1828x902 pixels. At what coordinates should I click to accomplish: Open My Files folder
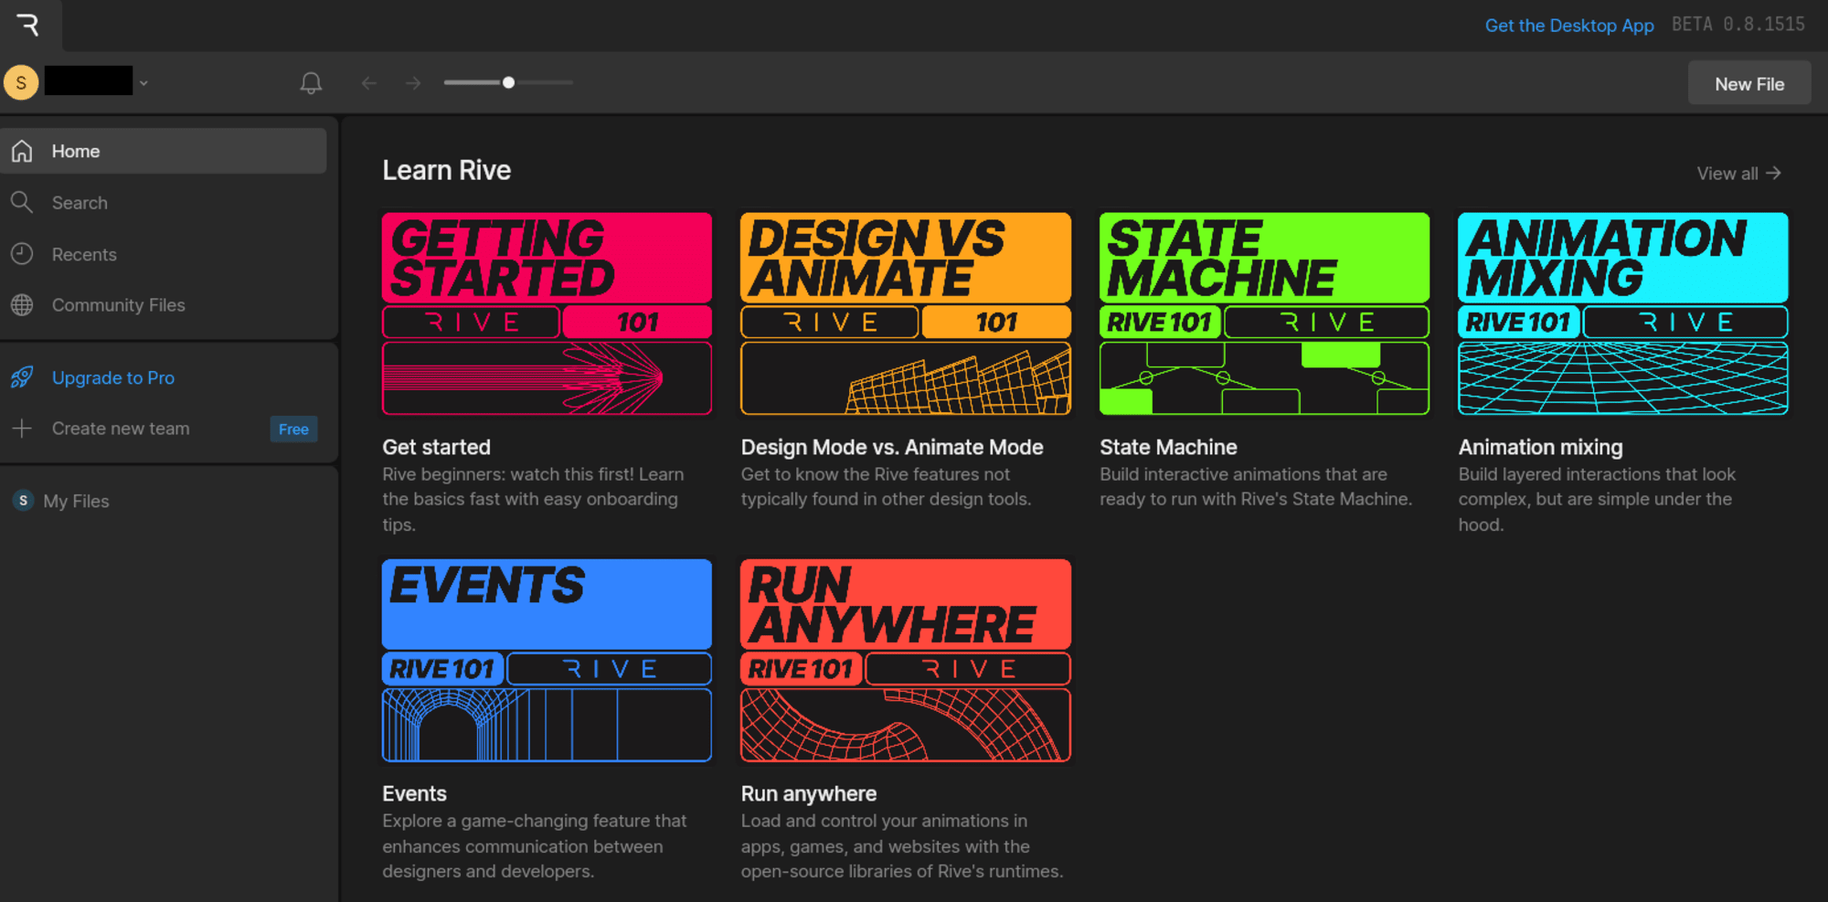pyautogui.click(x=76, y=501)
